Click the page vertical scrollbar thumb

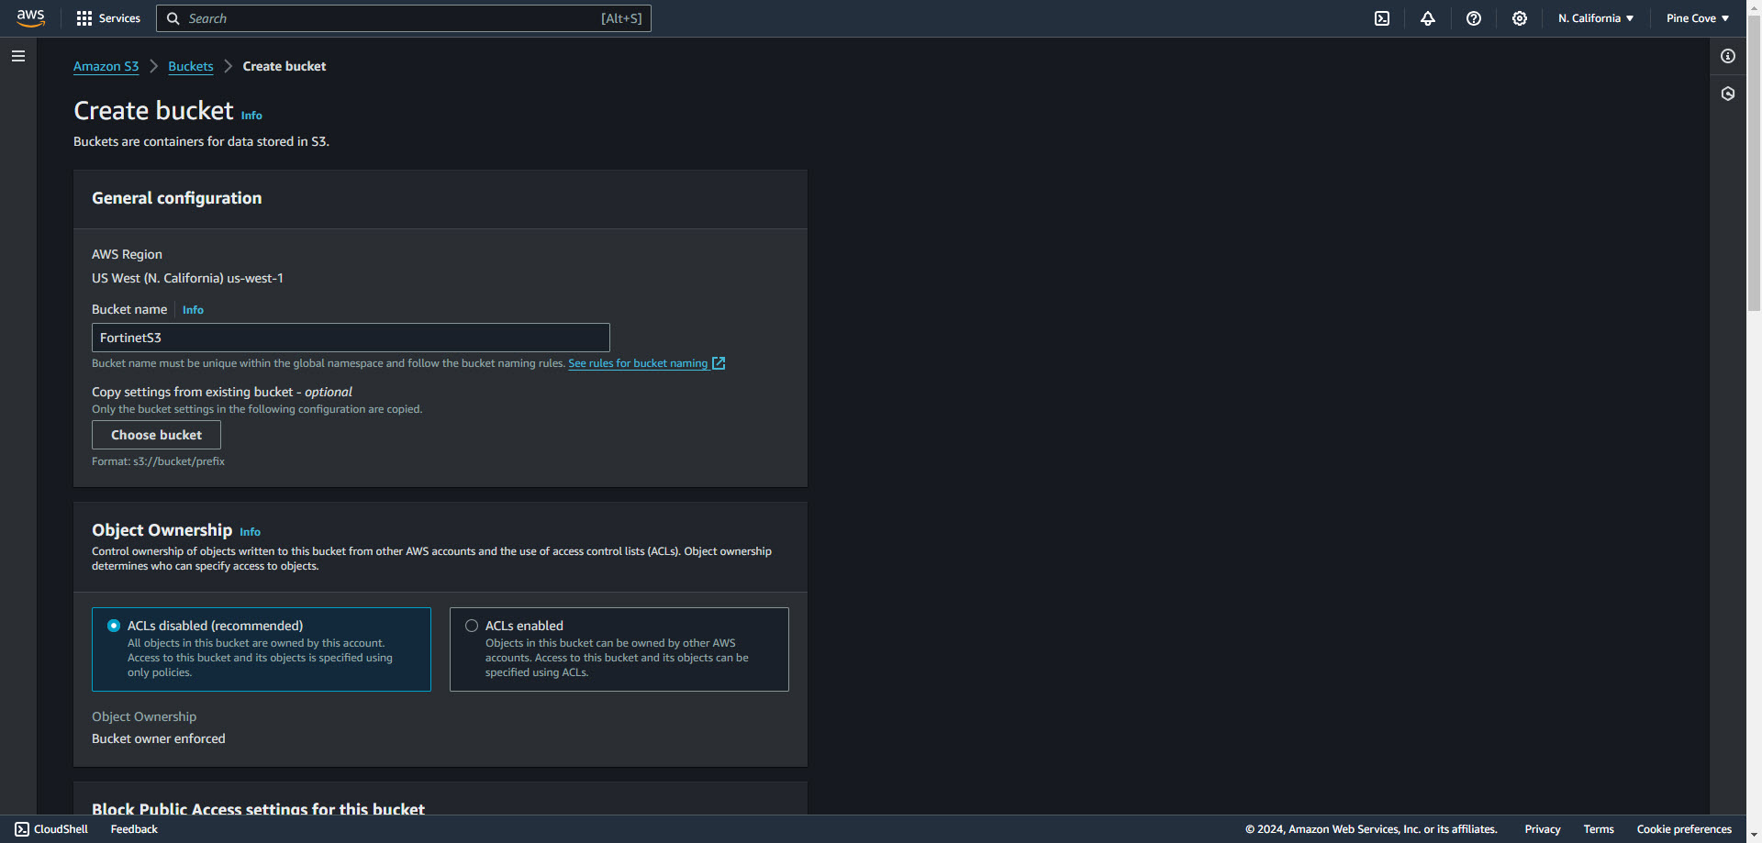pyautogui.click(x=1754, y=165)
